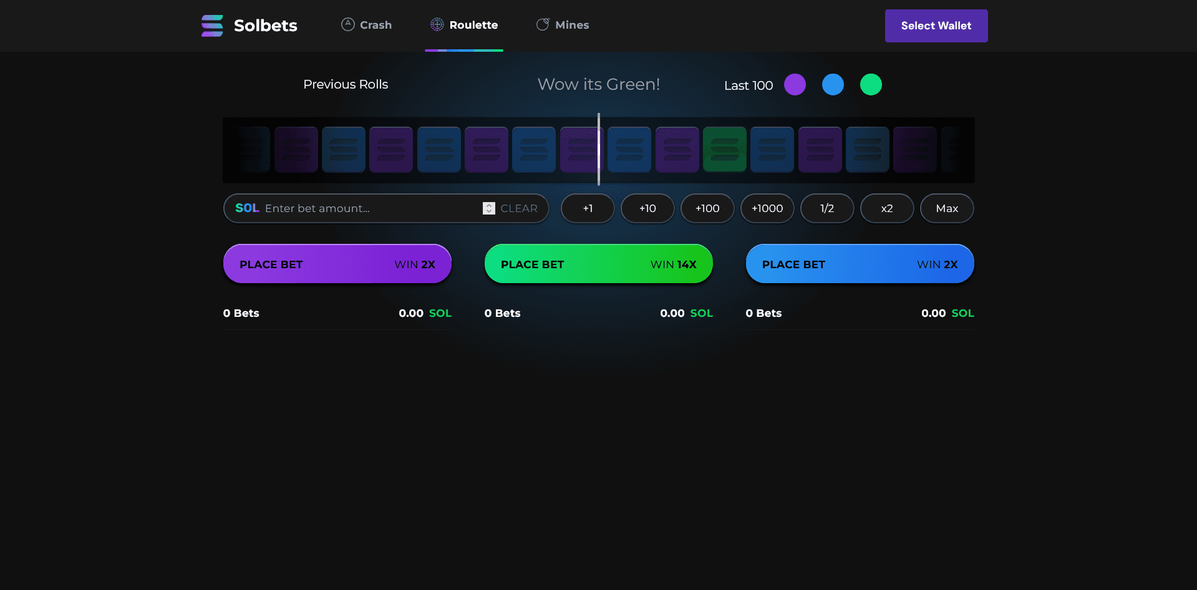Open the Mines game tab
The width and height of the screenshot is (1197, 590).
(563, 25)
